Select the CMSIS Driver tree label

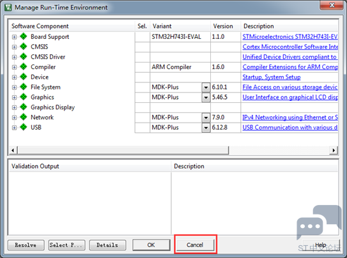coord(48,57)
